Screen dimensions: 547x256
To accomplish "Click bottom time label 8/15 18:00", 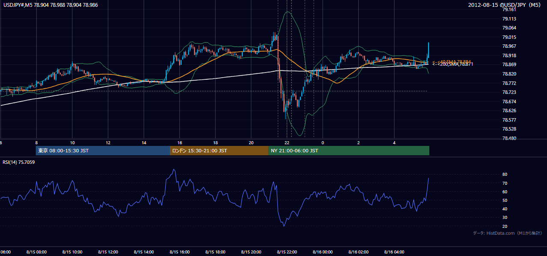I will click(x=216, y=252).
